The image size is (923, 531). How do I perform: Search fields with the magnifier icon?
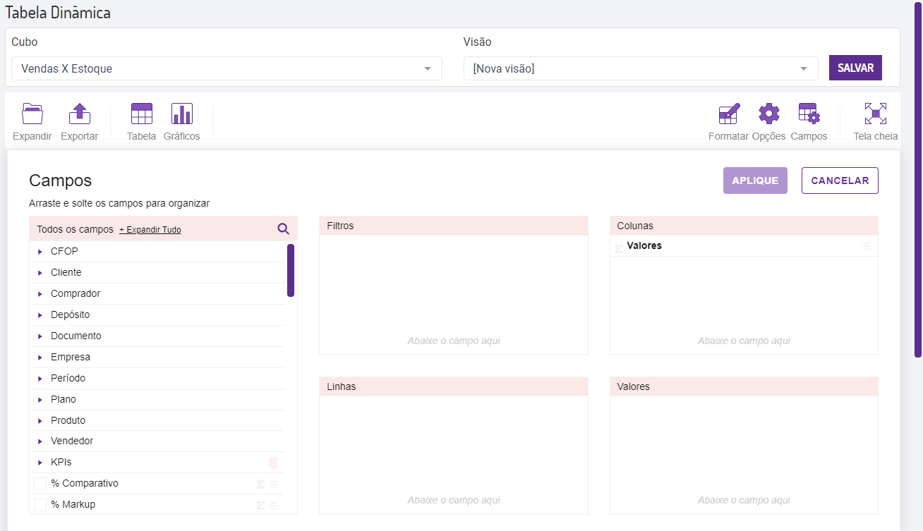[283, 228]
